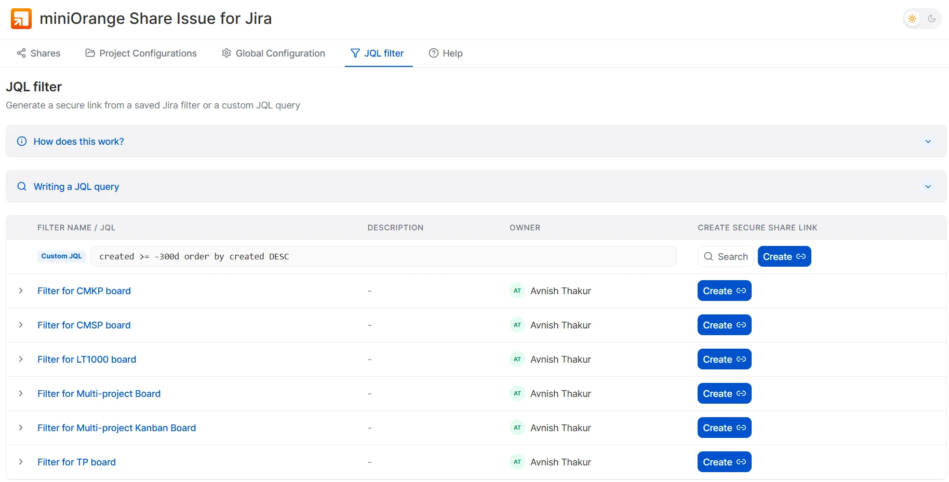
Task: Click owner Avnish Thakur in the CMKP board row
Action: pos(560,291)
